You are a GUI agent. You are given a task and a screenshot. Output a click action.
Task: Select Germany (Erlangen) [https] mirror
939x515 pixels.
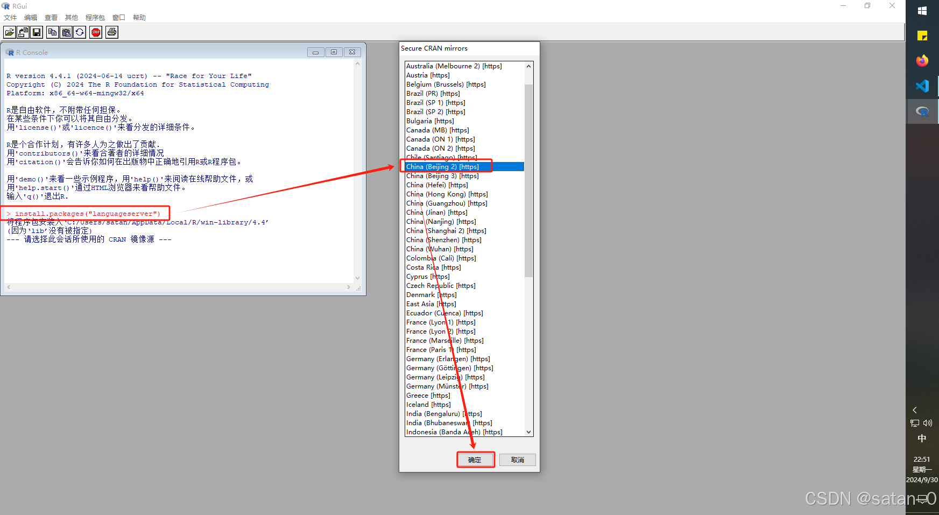pyautogui.click(x=464, y=359)
